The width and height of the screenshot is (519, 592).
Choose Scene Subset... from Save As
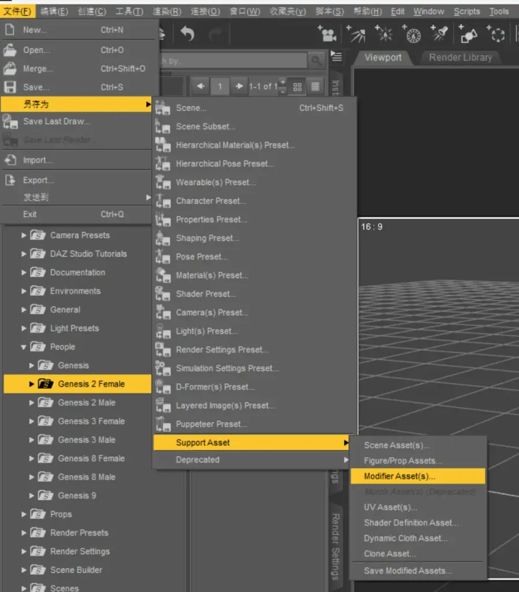254,127
